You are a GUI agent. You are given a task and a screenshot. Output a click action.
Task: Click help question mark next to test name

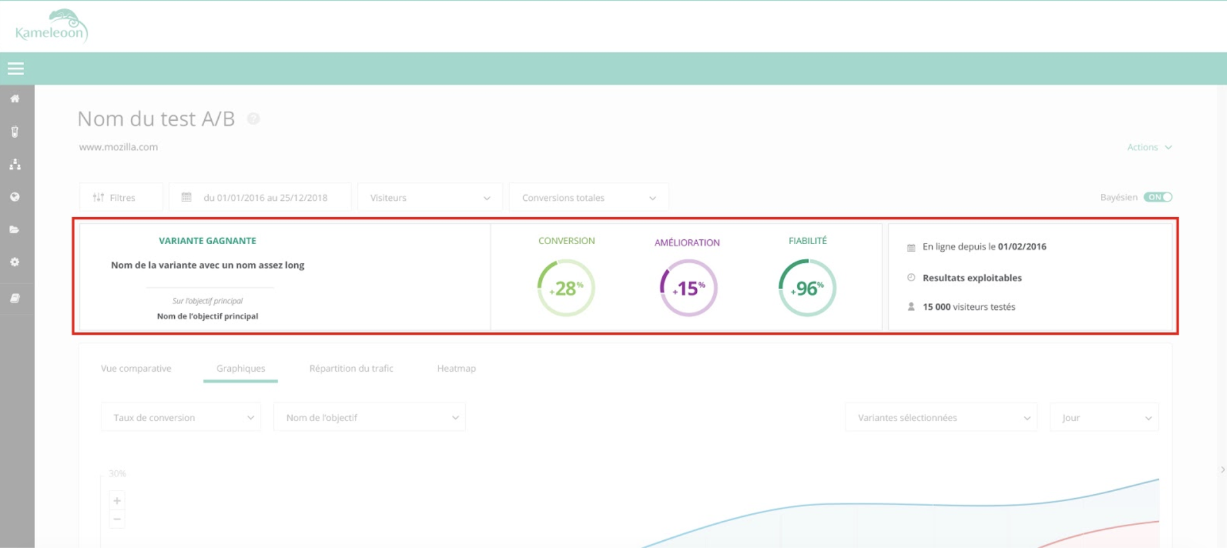point(254,118)
